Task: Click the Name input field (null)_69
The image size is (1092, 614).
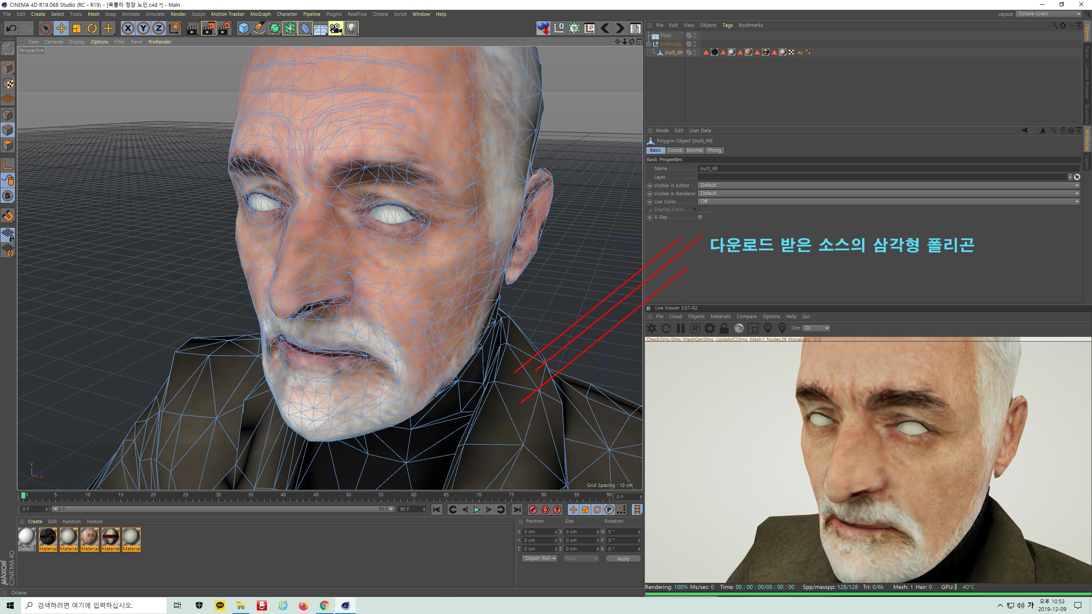Action: (x=889, y=168)
